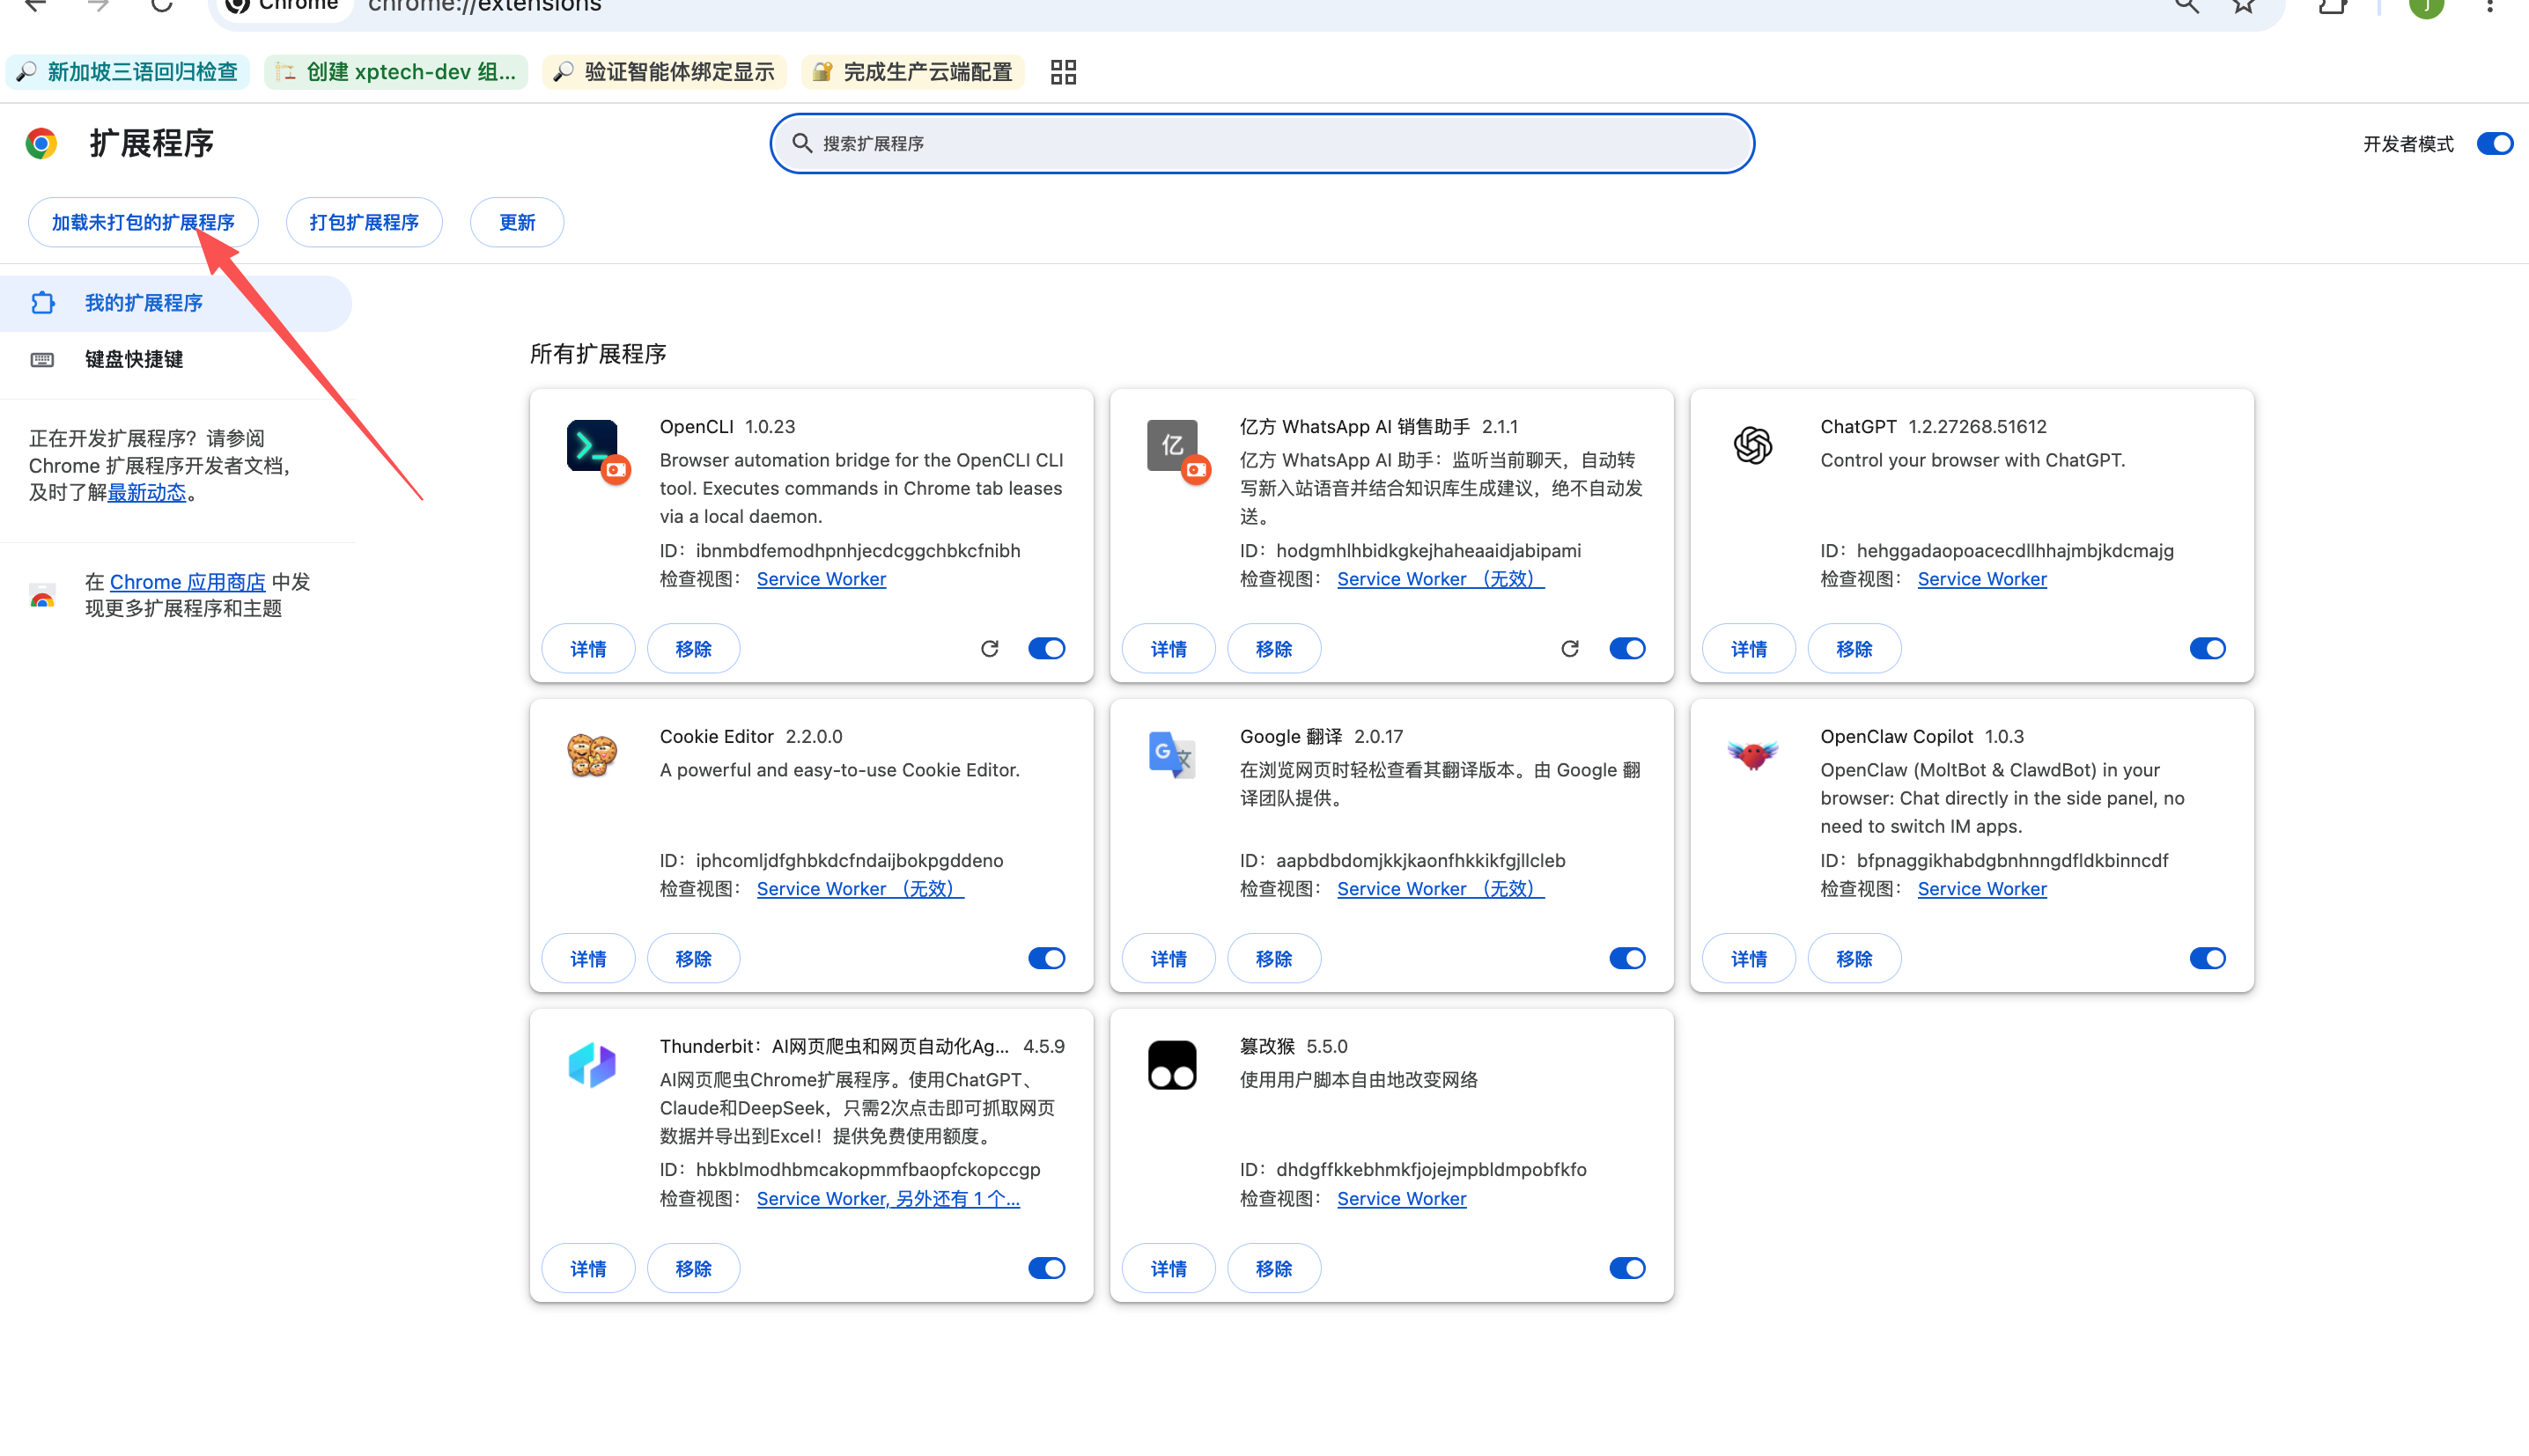Click the browser forward arrow
The width and height of the screenshot is (2529, 1456).
[x=98, y=5]
